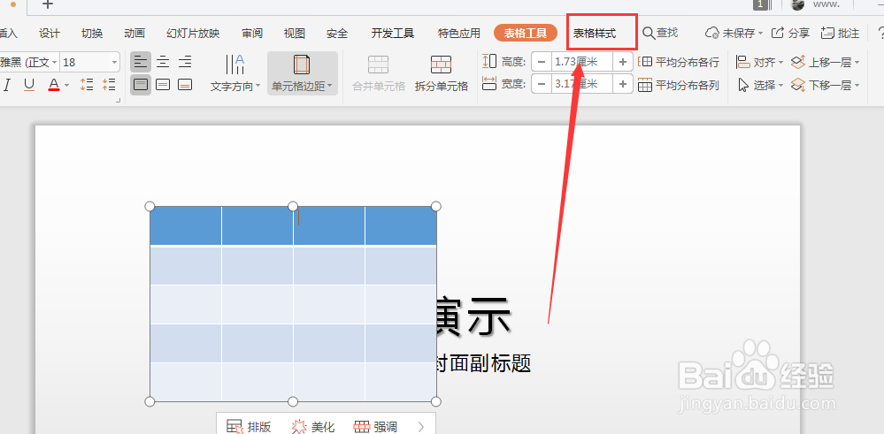This screenshot has width=884, height=434.
Task: Switch to 切换 transitions tab
Action: (x=92, y=34)
